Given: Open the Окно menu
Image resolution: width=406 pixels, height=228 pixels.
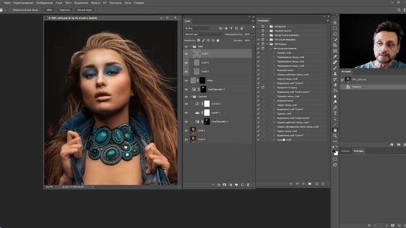Looking at the screenshot, I should [128, 3].
